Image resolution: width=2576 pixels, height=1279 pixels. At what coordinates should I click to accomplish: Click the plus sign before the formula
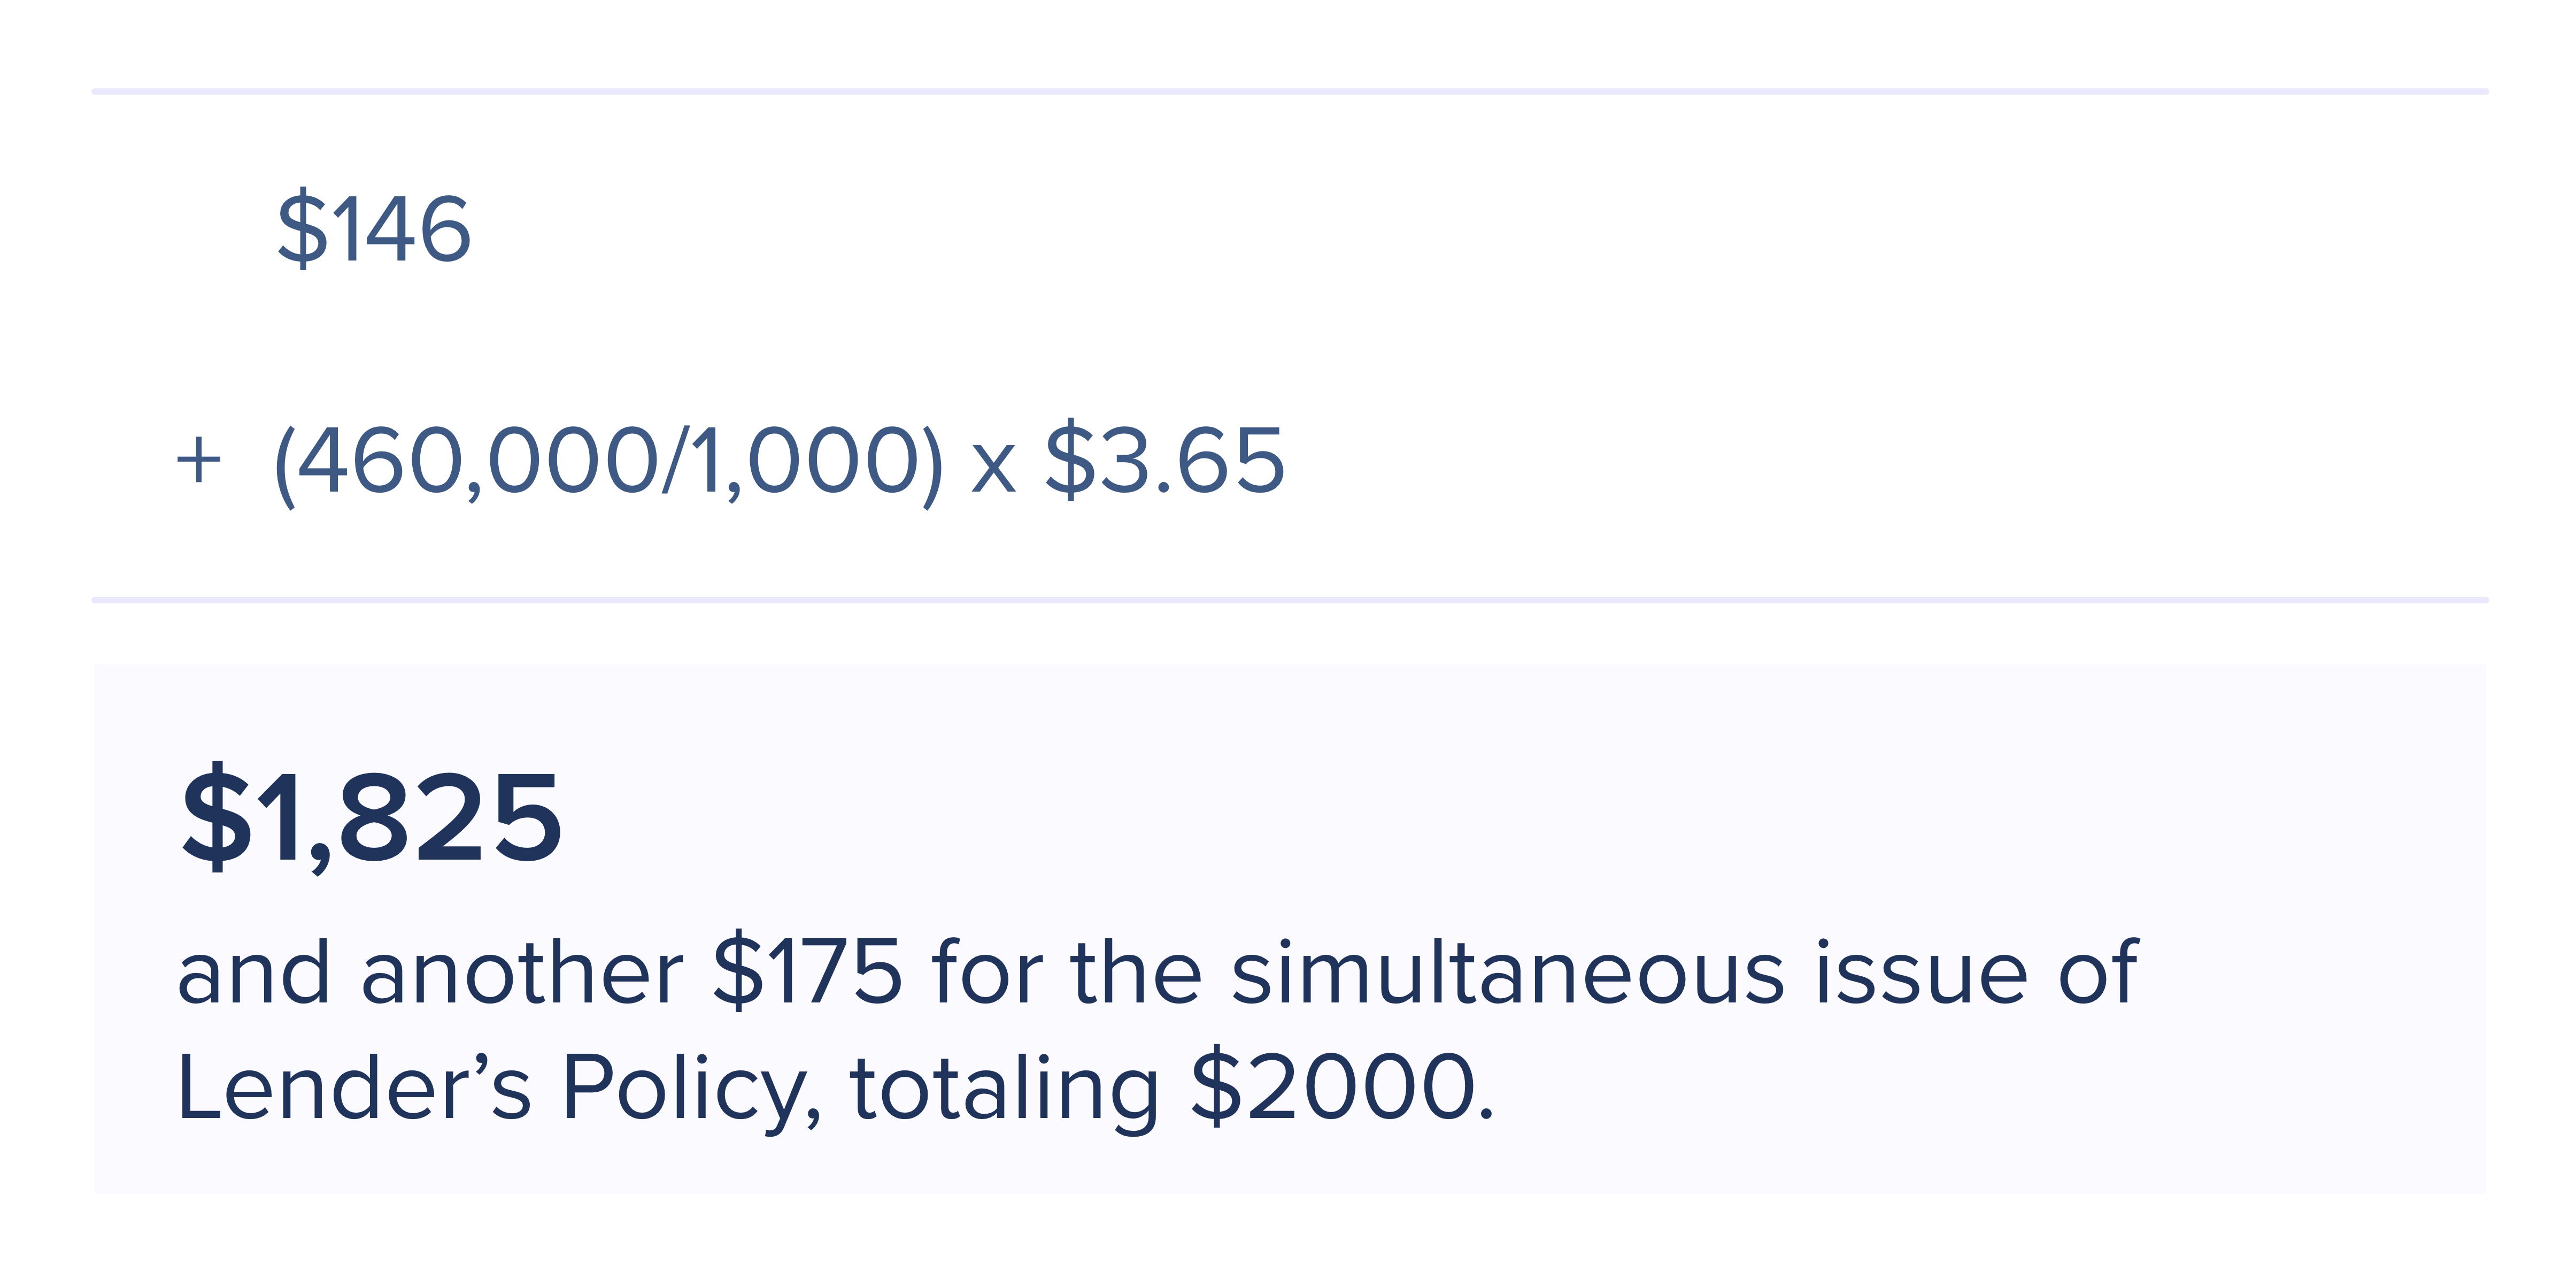pyautogui.click(x=198, y=461)
